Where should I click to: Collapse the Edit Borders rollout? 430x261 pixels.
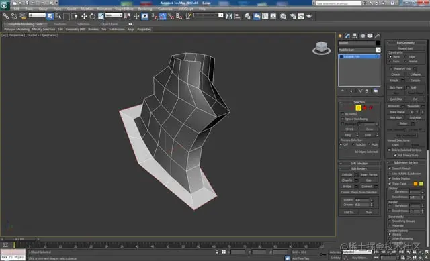coord(359,168)
